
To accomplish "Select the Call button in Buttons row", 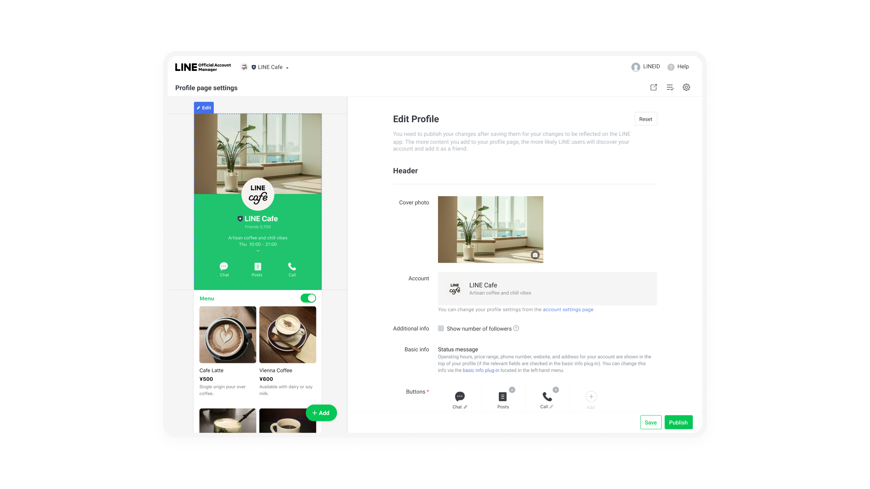I will pos(547,400).
